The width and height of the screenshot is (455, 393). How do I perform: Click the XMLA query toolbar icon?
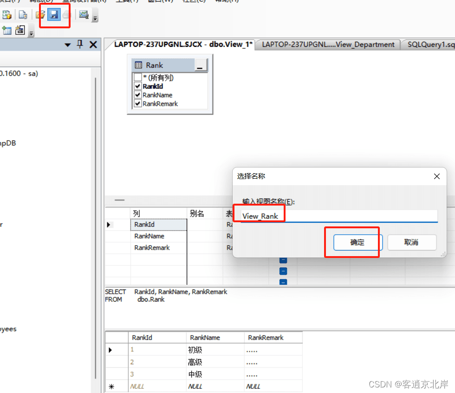click(x=6, y=14)
